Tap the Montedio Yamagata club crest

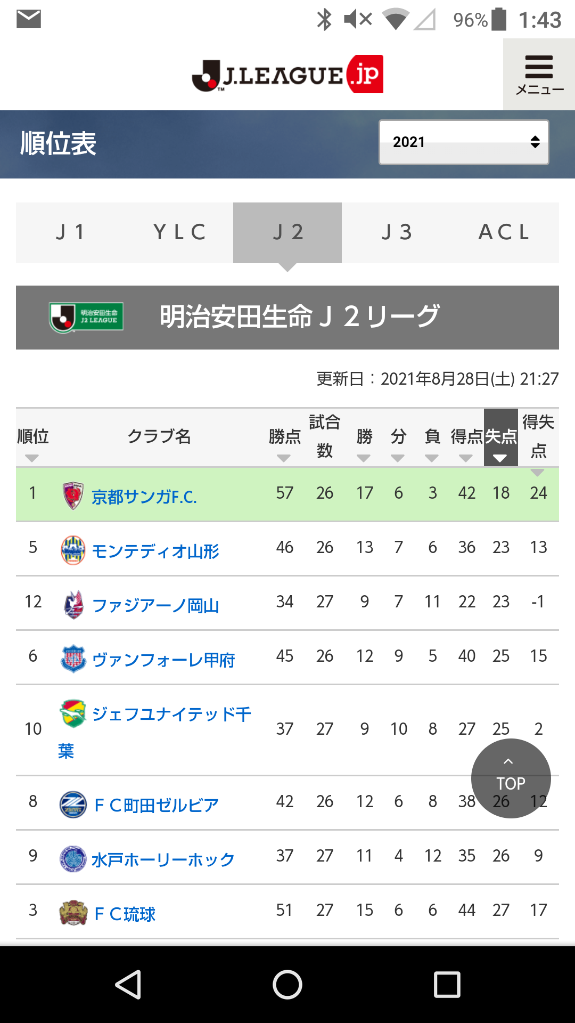point(73,550)
